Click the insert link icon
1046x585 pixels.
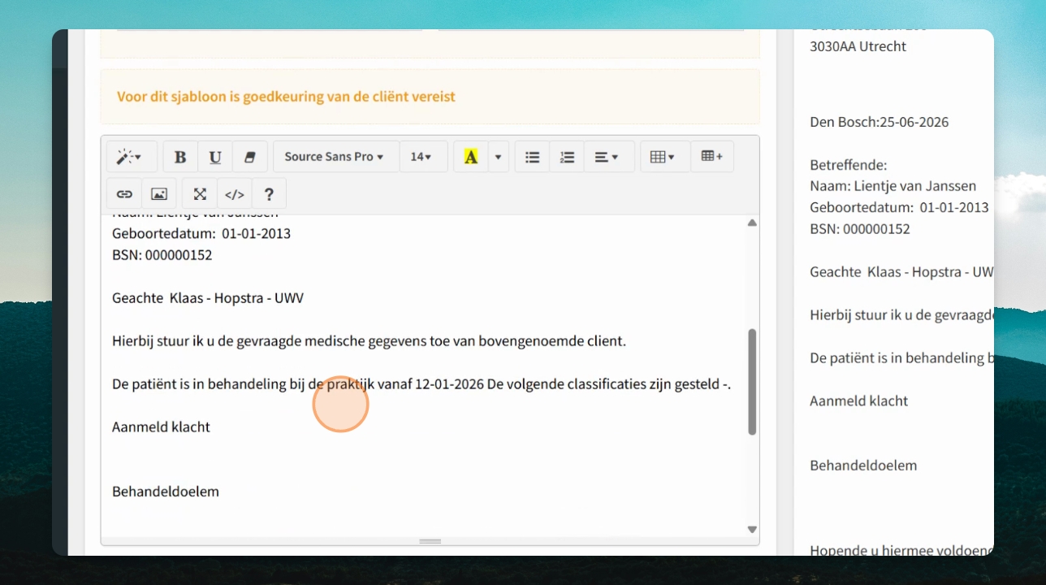point(124,194)
